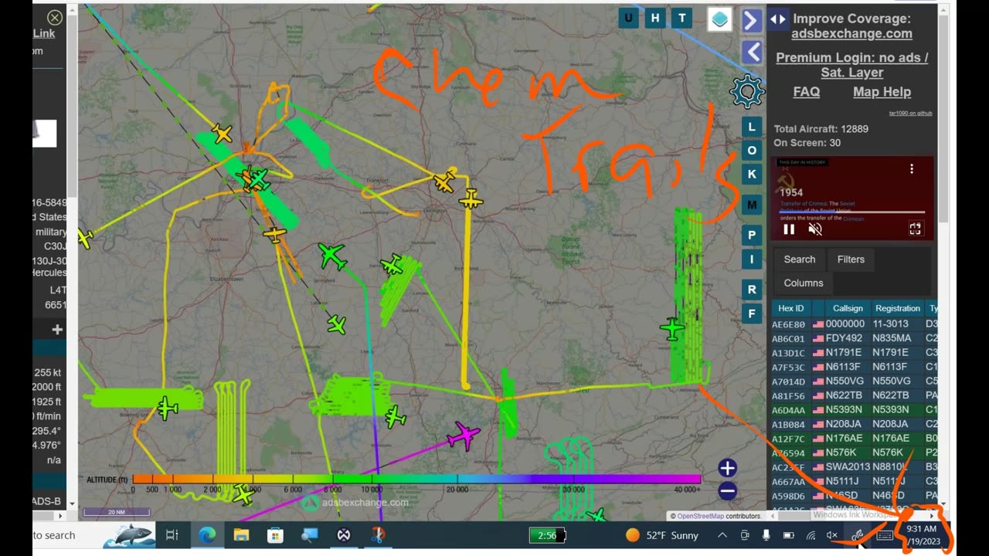Open the adsbexchange.com coverage link
989x556 pixels.
click(x=851, y=33)
